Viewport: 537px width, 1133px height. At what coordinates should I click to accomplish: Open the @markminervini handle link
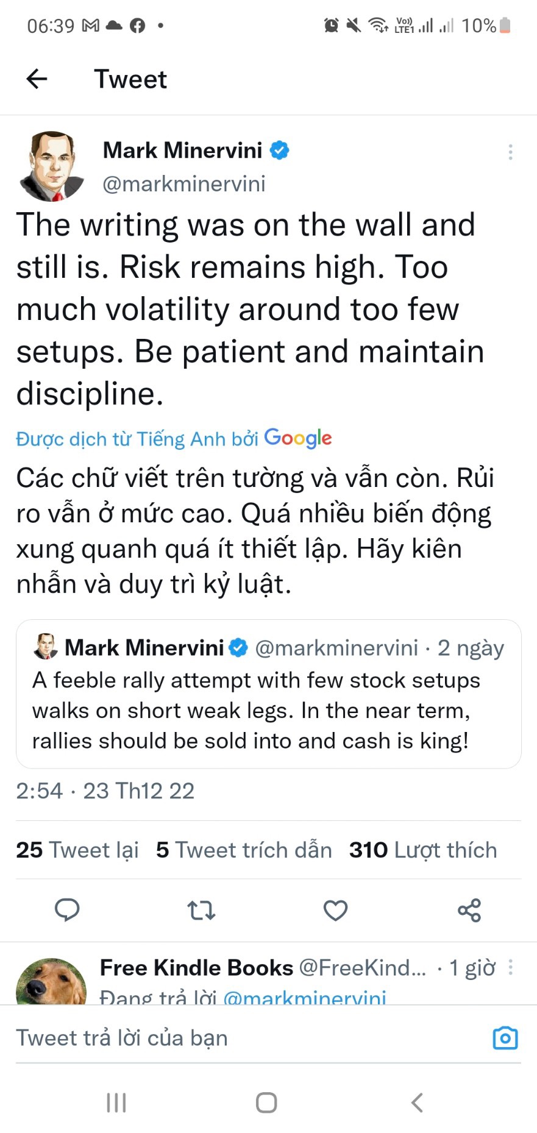click(x=184, y=184)
